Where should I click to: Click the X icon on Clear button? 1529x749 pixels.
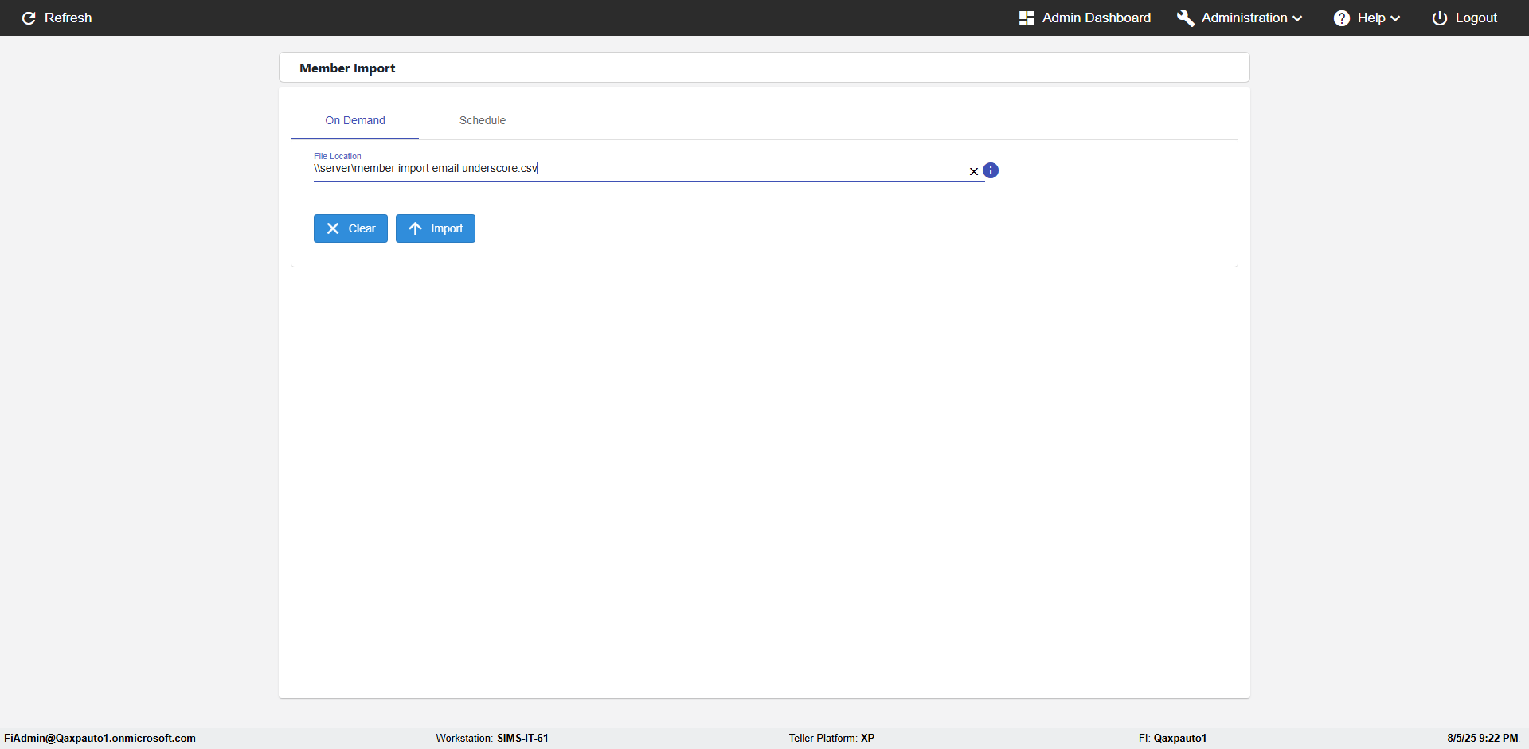[x=333, y=228]
